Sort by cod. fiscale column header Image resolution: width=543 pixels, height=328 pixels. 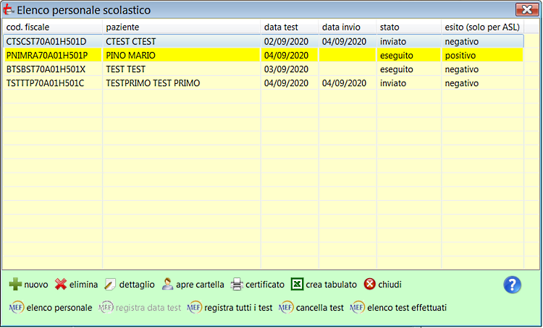(x=52, y=27)
